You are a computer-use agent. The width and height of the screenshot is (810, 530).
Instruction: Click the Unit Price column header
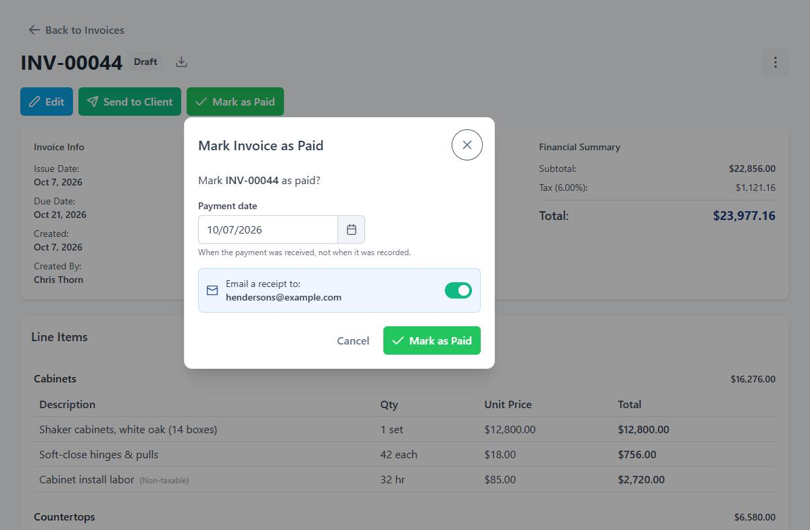[x=508, y=404]
